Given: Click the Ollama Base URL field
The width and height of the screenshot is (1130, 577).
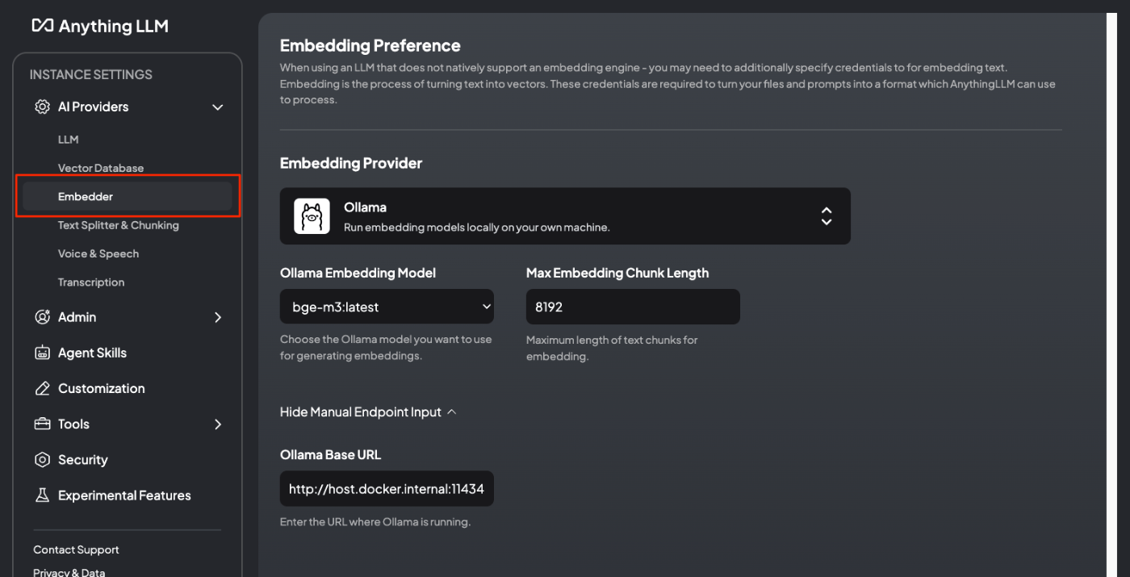Looking at the screenshot, I should pos(387,488).
